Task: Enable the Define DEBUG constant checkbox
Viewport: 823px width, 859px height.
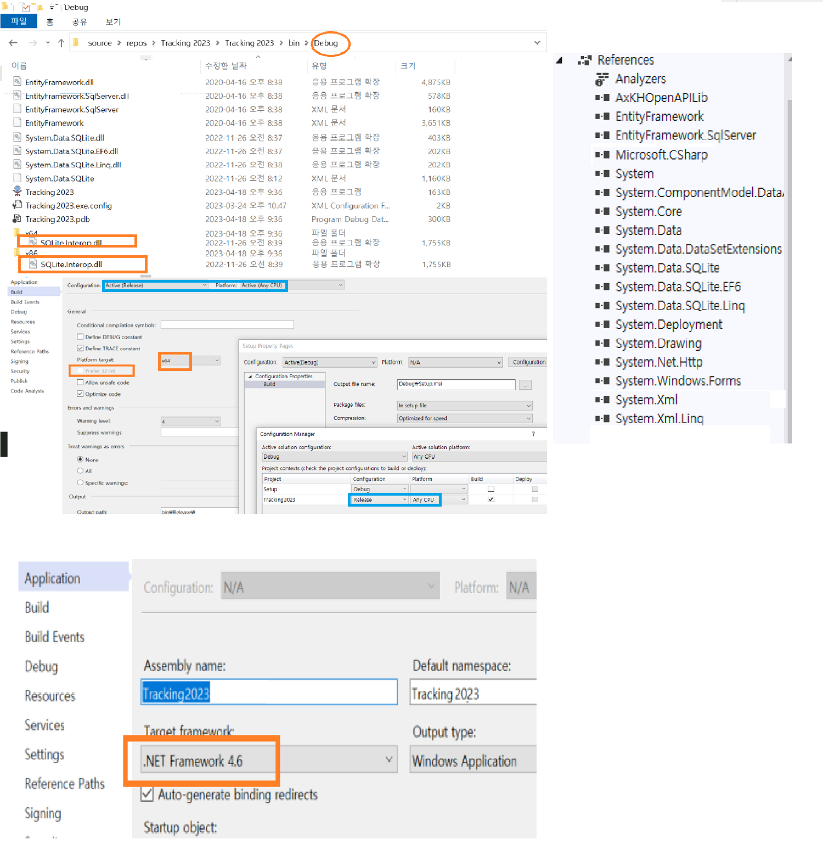Action: (x=81, y=337)
